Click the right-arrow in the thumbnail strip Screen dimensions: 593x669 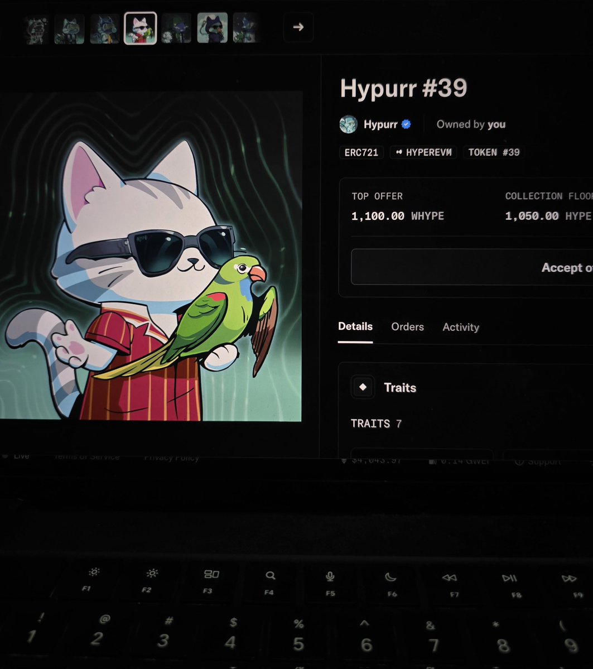(298, 27)
